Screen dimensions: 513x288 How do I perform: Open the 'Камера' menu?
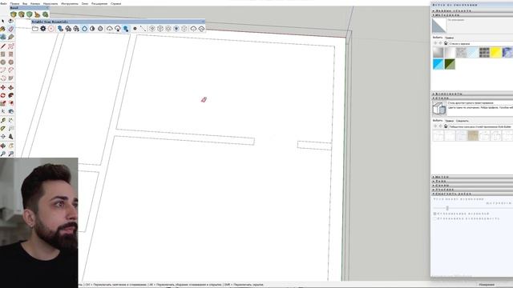35,3
